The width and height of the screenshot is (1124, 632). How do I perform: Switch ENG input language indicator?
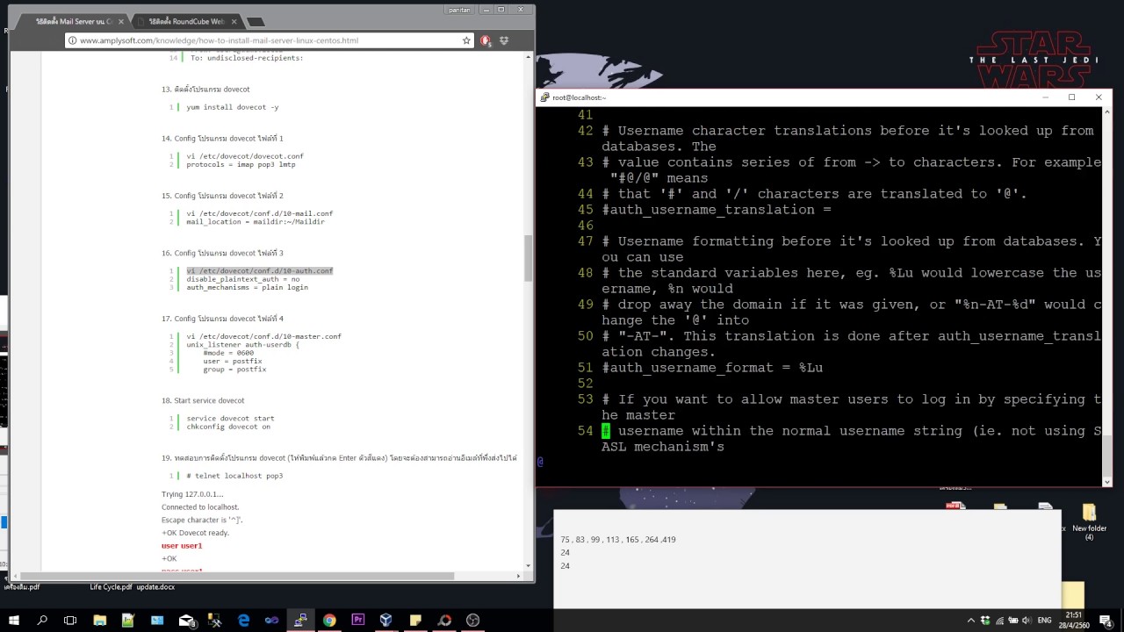[x=1045, y=621]
